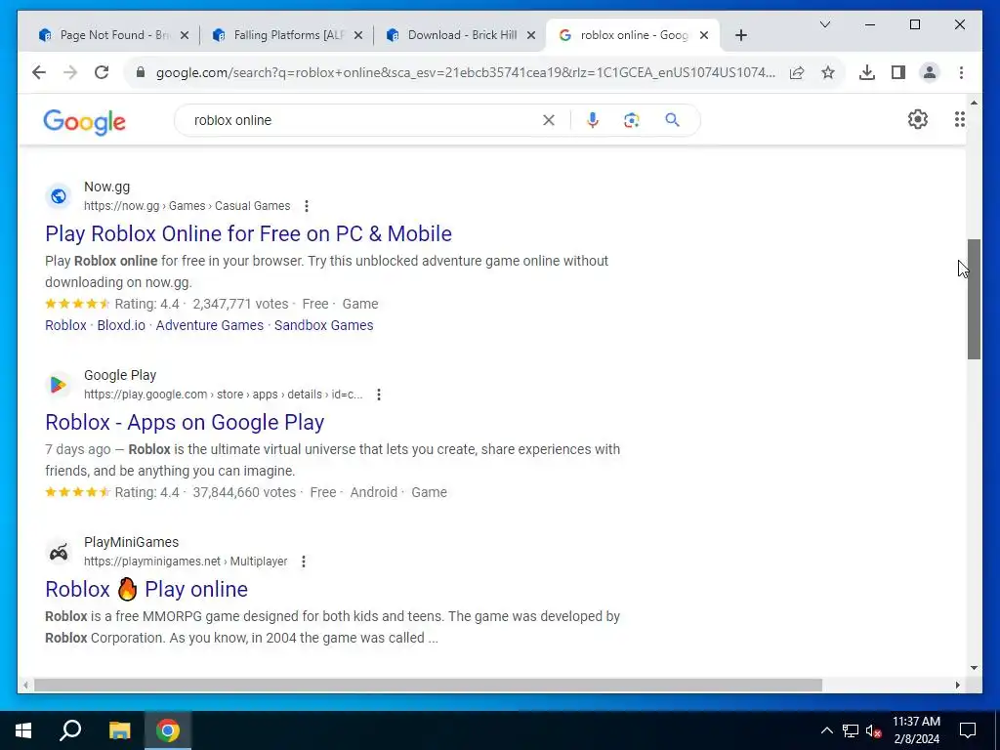Viewport: 1000px width, 750px height.
Task: Open the Roblox Play online result
Action: click(x=146, y=589)
